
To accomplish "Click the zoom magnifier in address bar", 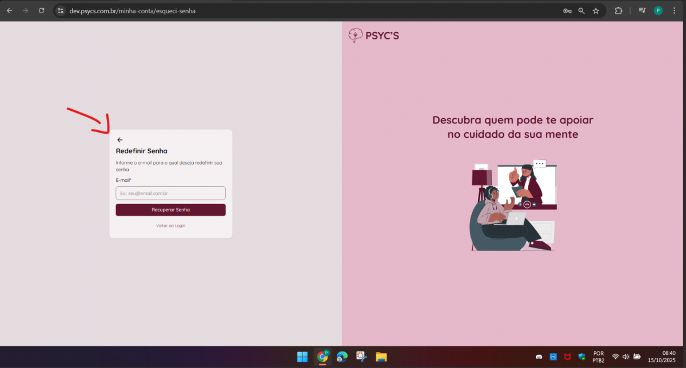I will pyautogui.click(x=581, y=11).
